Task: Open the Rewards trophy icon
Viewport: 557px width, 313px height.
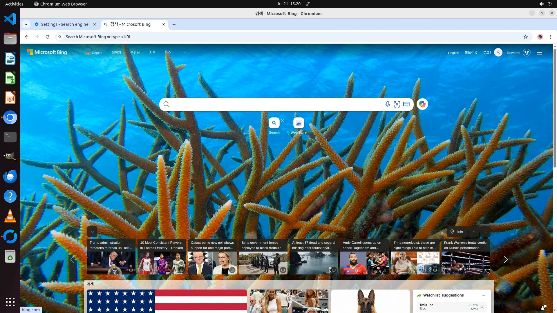Action: (x=527, y=53)
